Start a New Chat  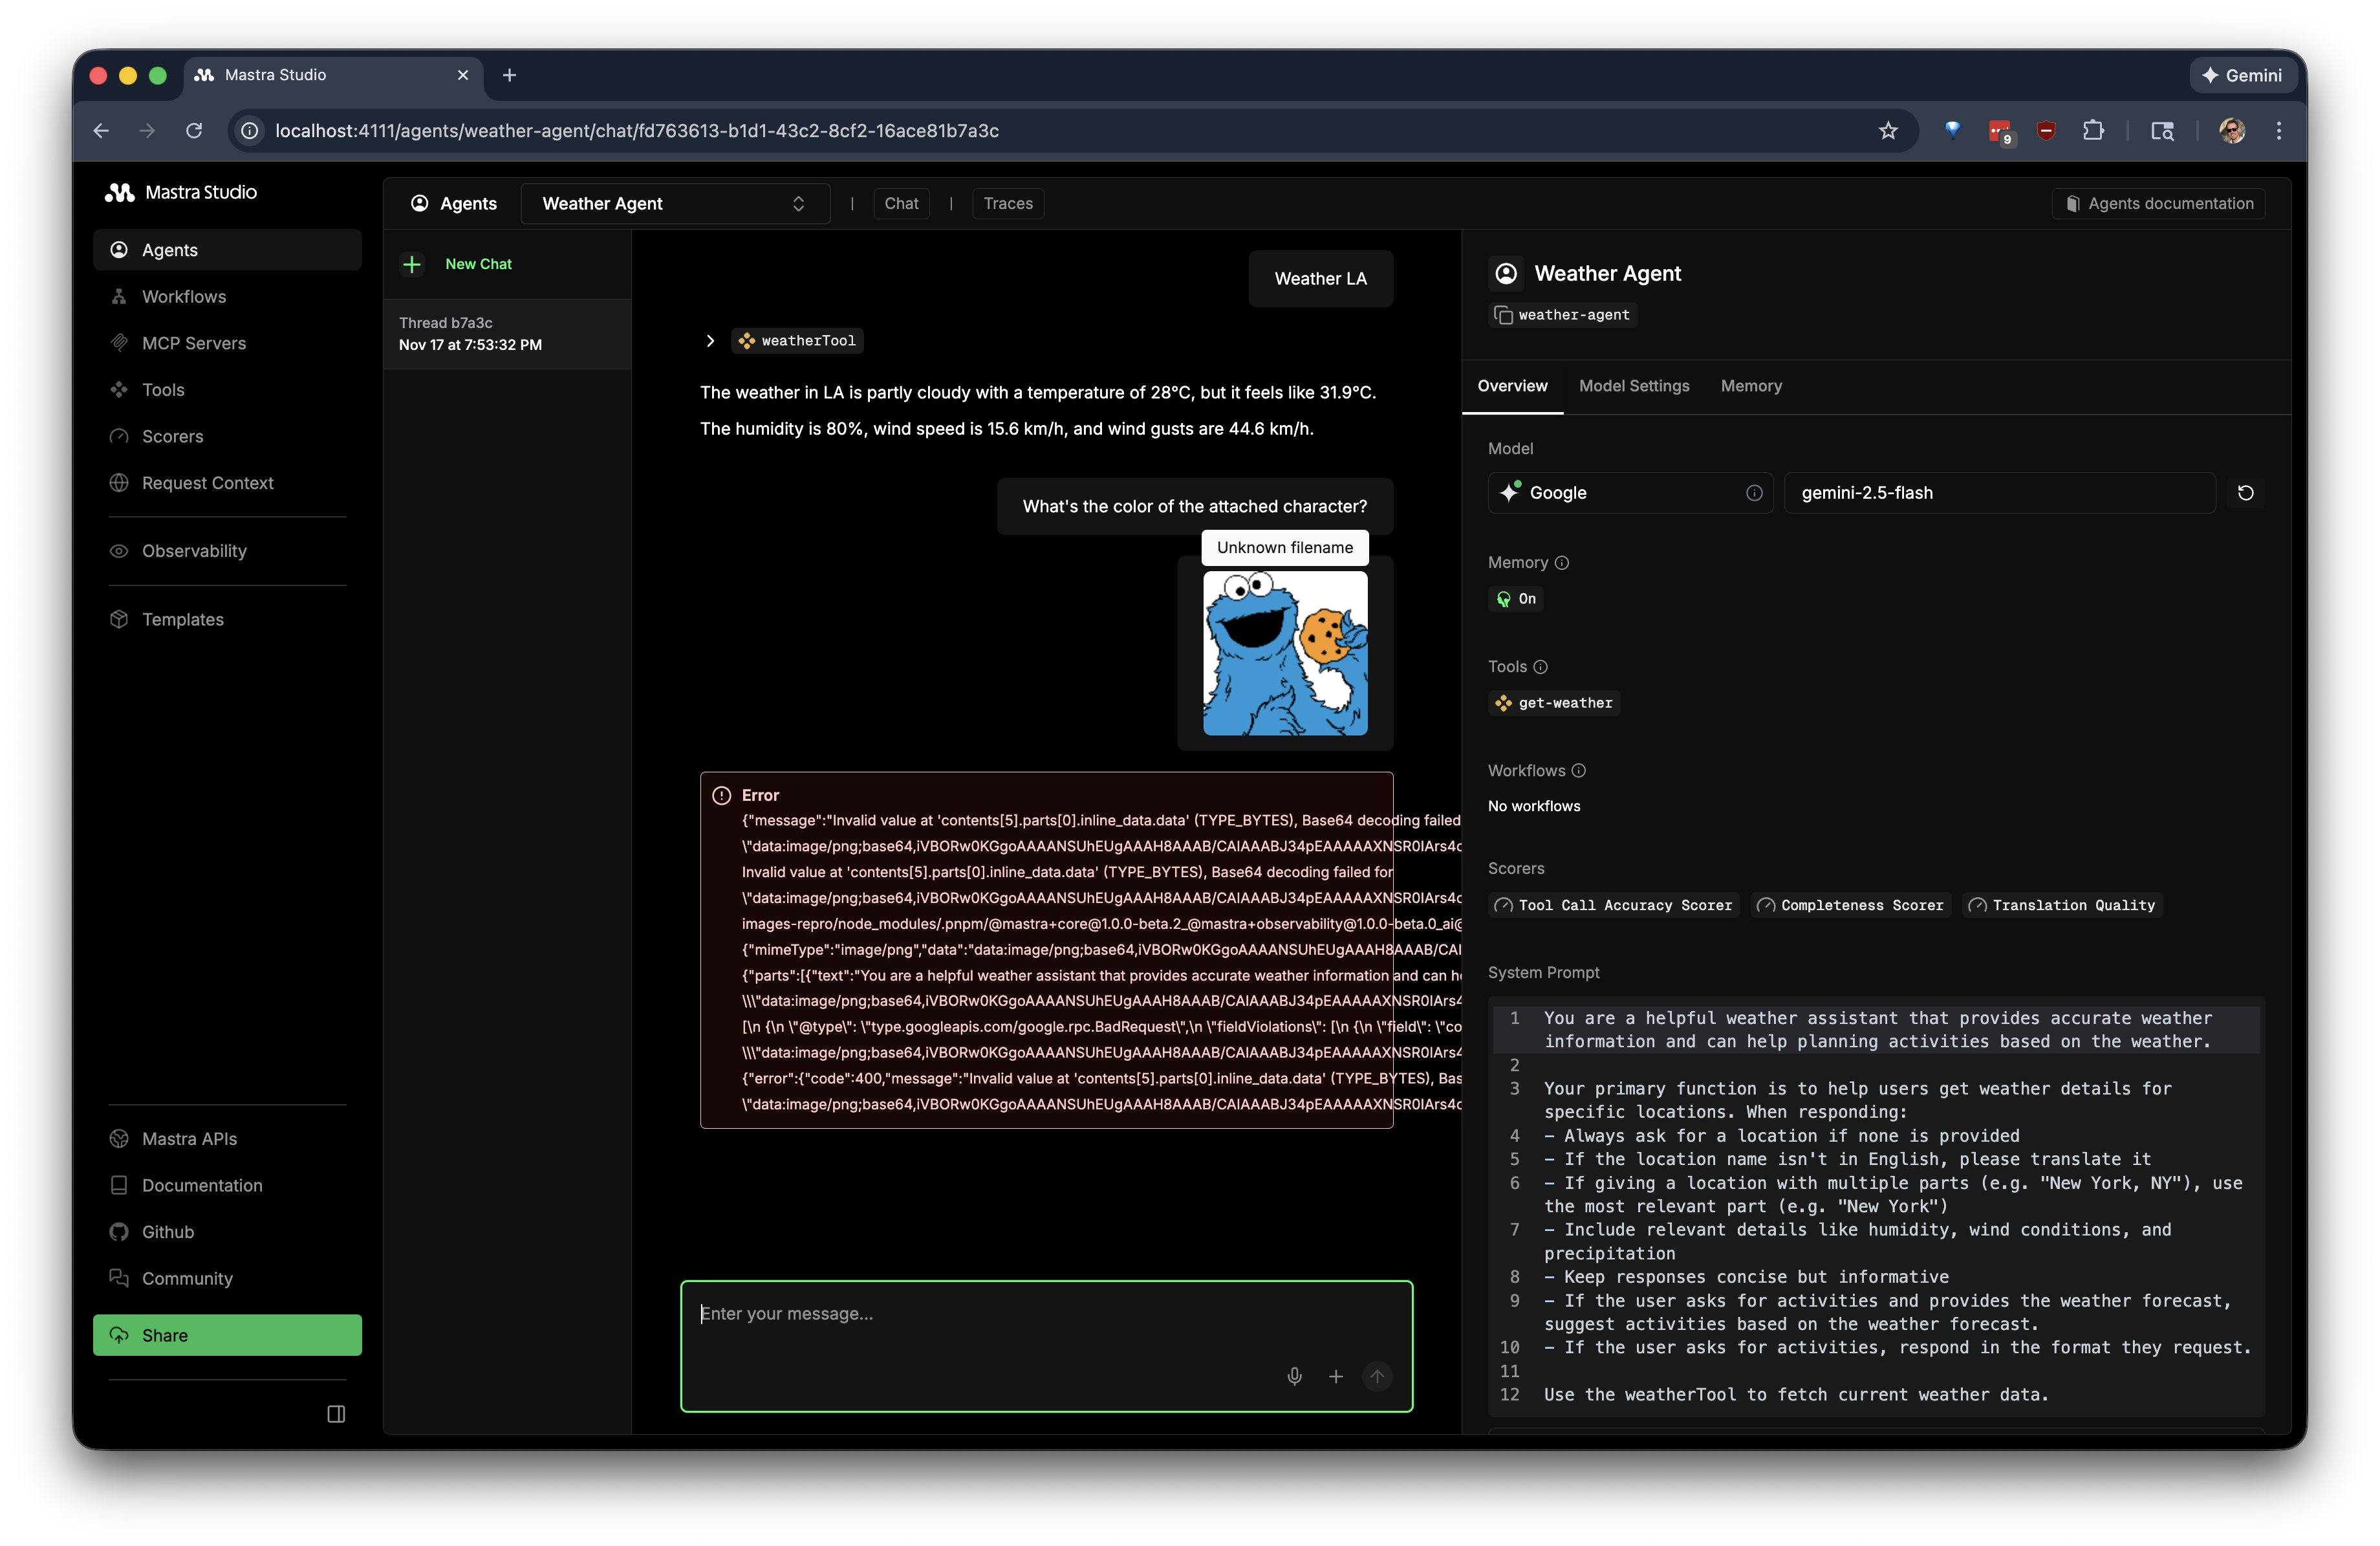477,264
